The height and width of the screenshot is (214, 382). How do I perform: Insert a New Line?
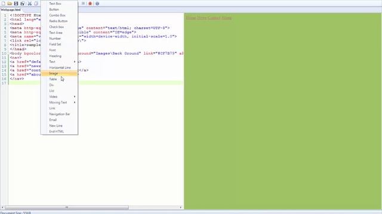click(60, 126)
